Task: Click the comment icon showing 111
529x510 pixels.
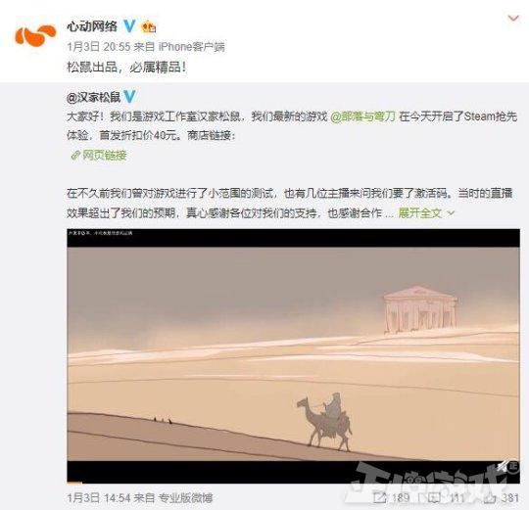Action: pyautogui.click(x=434, y=497)
